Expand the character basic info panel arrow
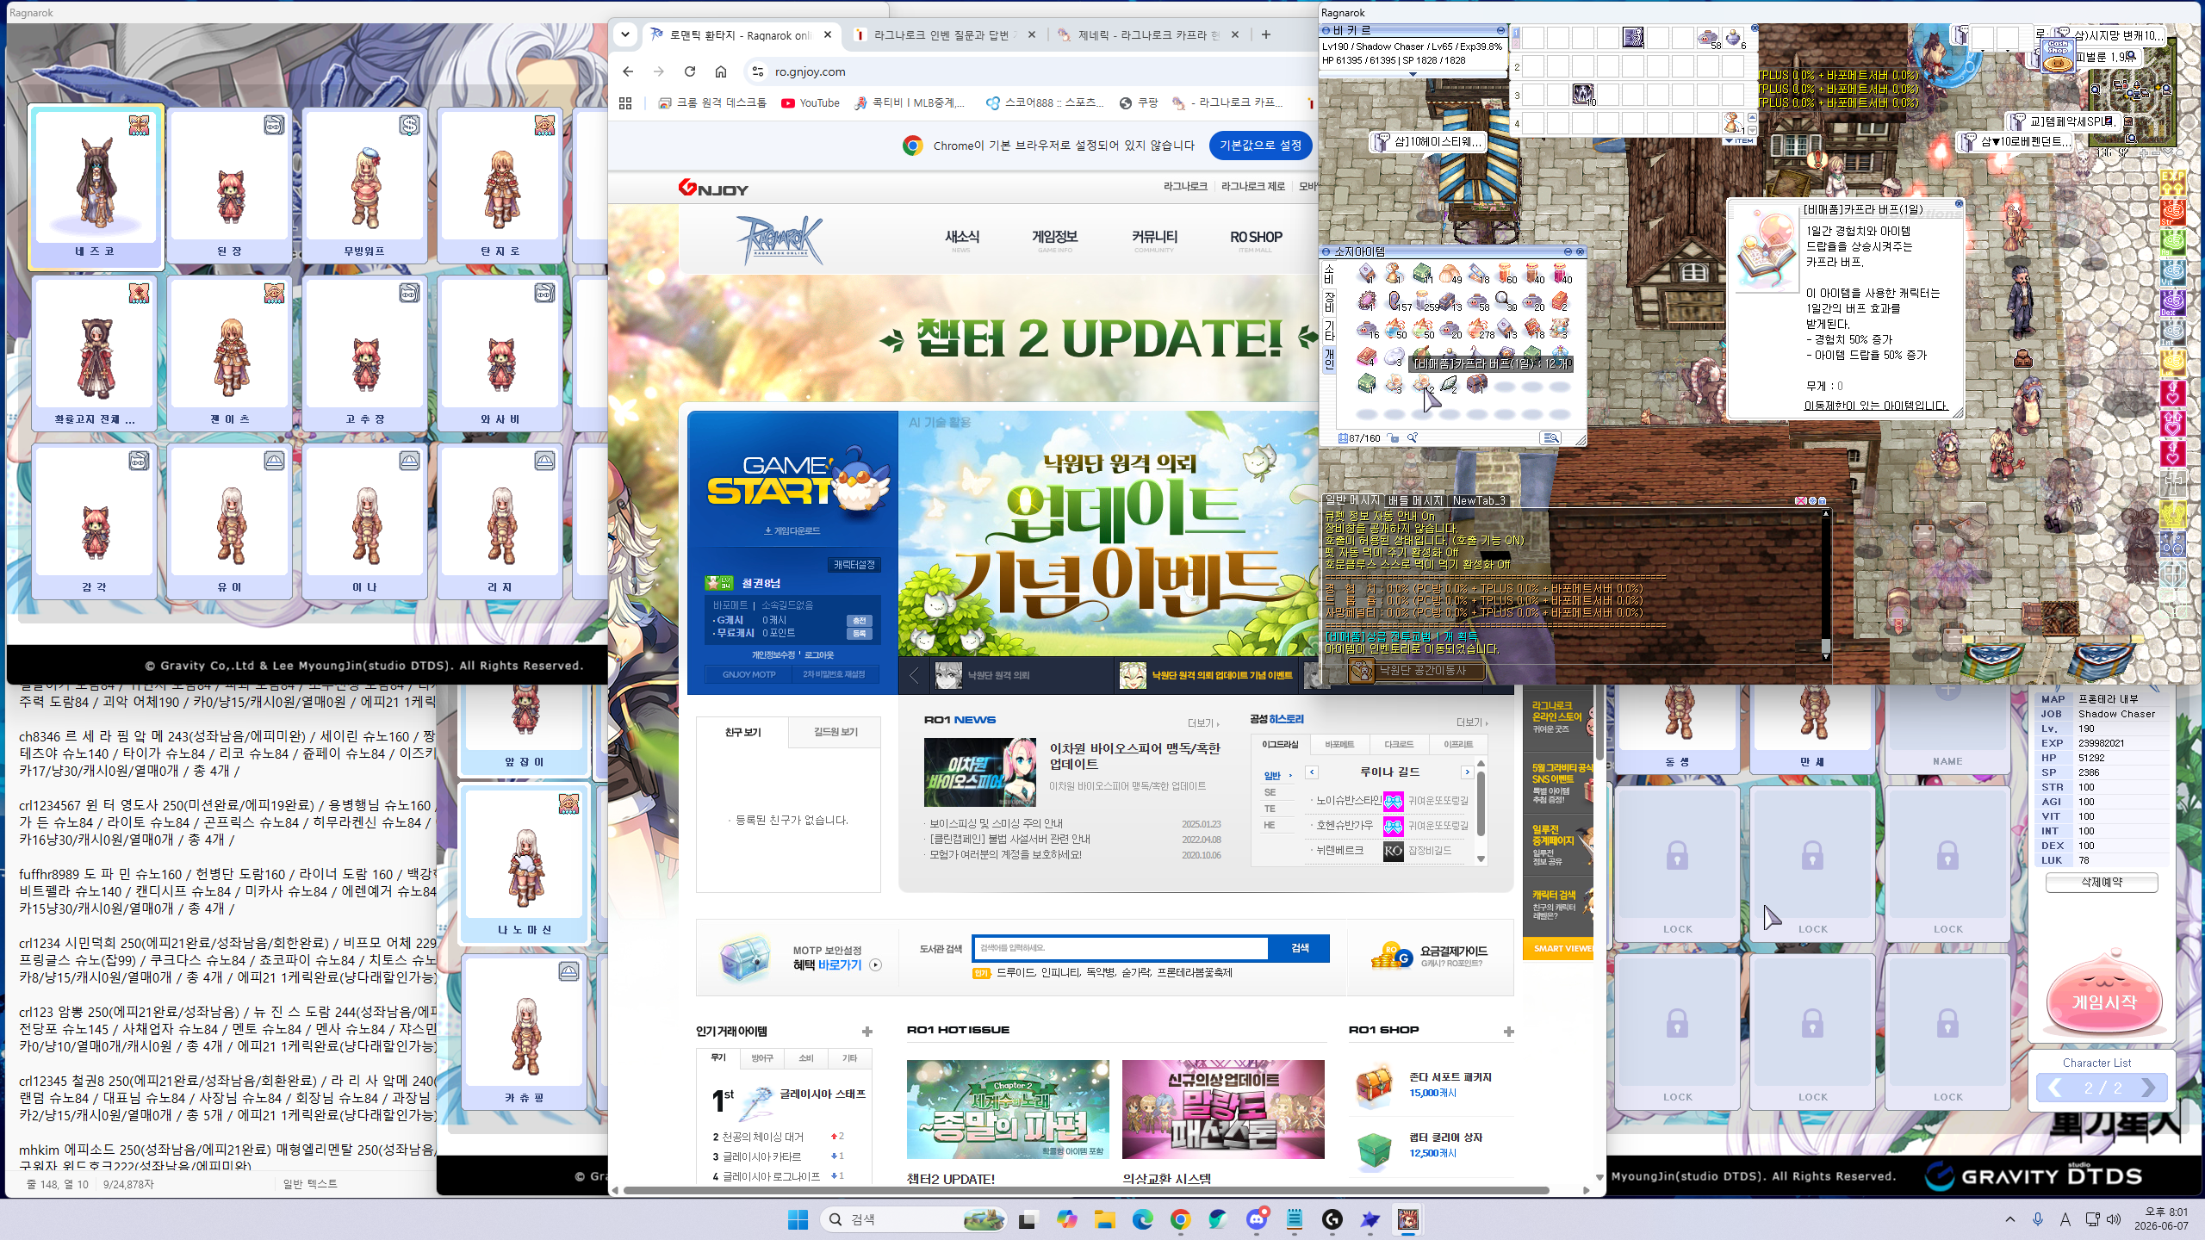Image resolution: width=2205 pixels, height=1240 pixels. pyautogui.click(x=1413, y=75)
